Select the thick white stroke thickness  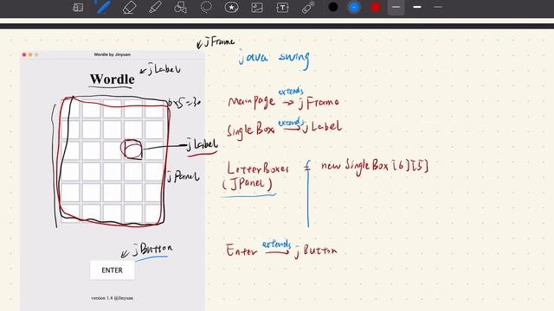tap(417, 7)
